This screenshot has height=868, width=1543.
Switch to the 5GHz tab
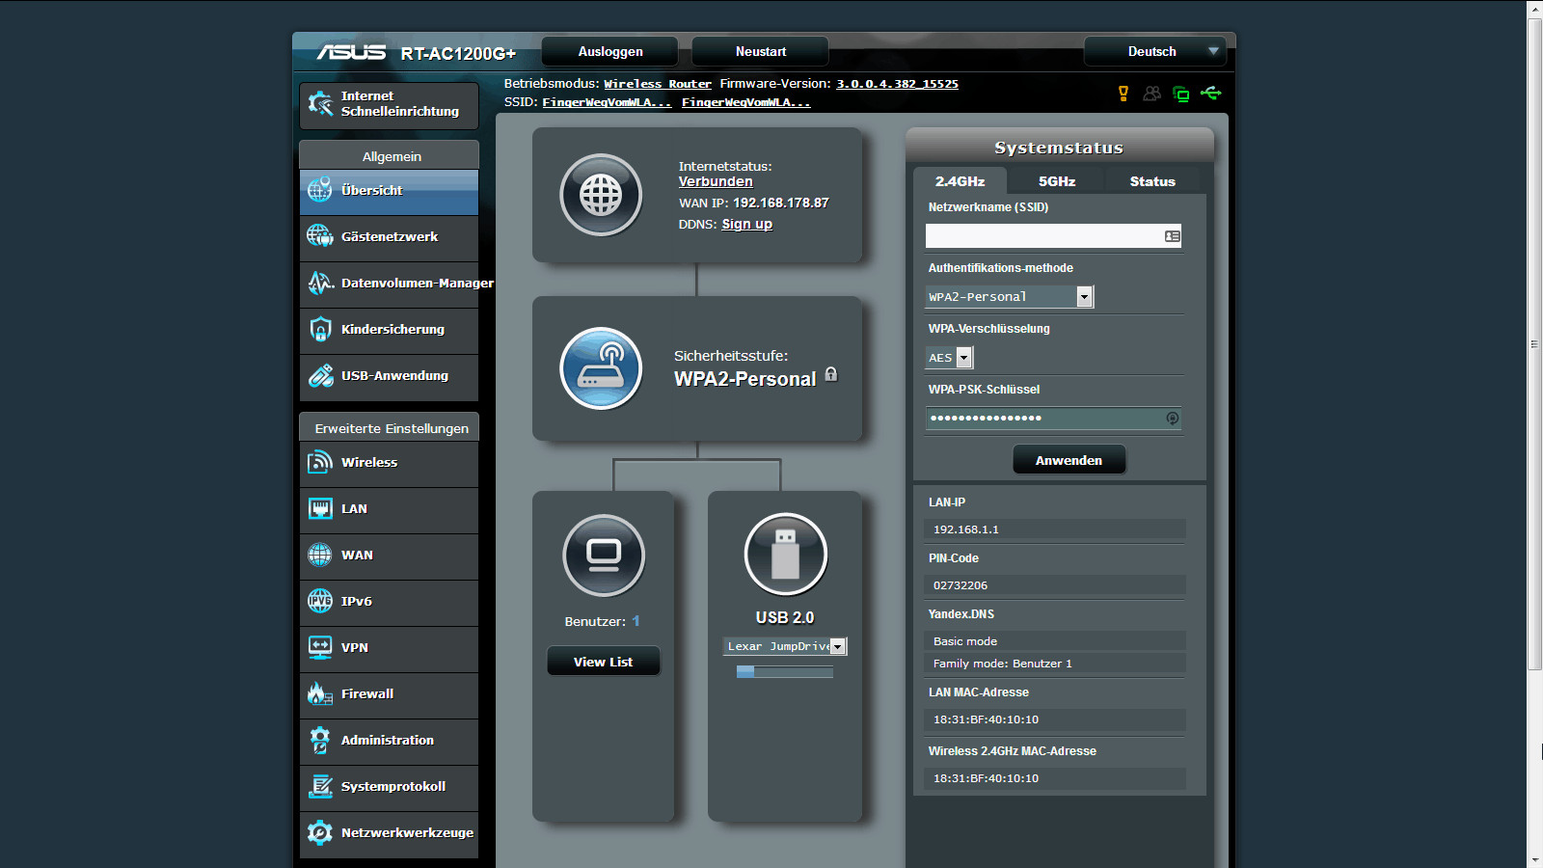coord(1057,181)
